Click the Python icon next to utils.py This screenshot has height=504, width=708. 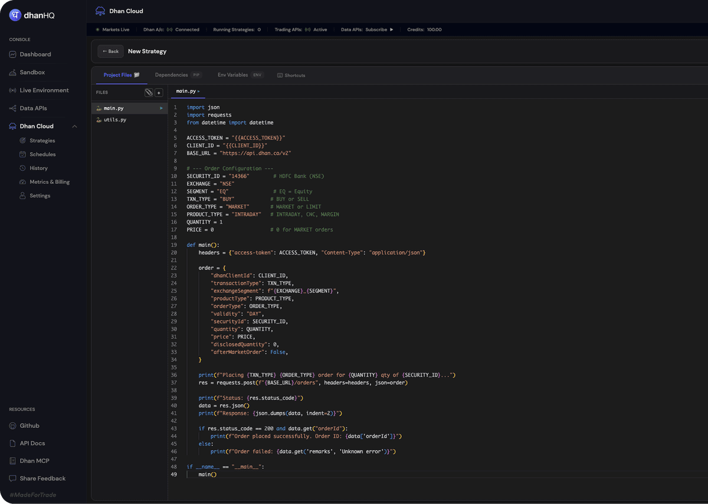click(99, 120)
